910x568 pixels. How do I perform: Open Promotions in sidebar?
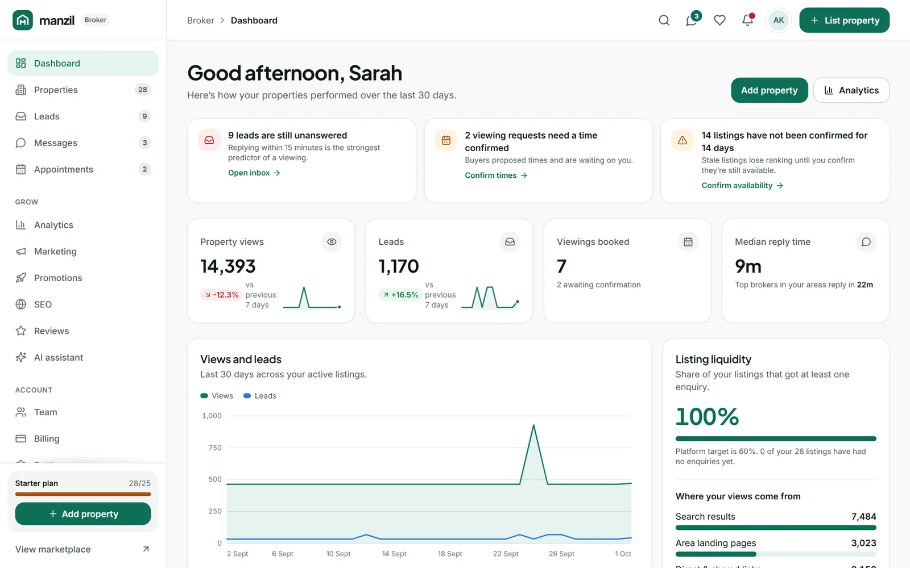click(83, 278)
